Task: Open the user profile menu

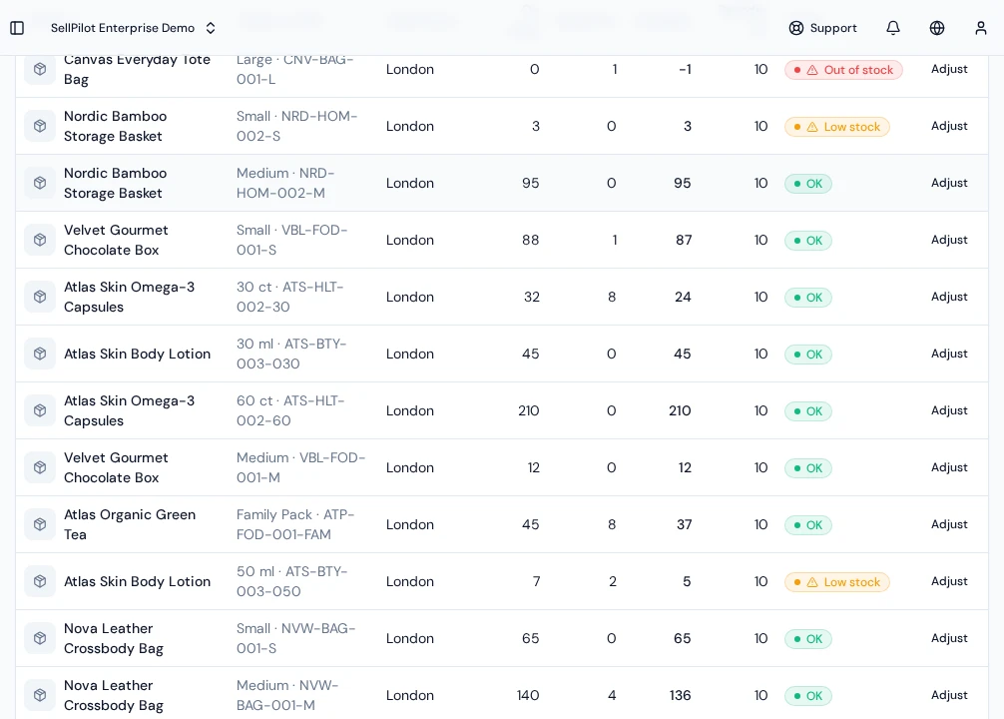Action: pyautogui.click(x=980, y=28)
